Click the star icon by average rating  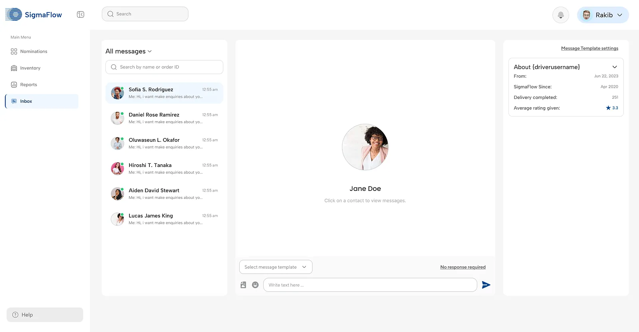(608, 108)
